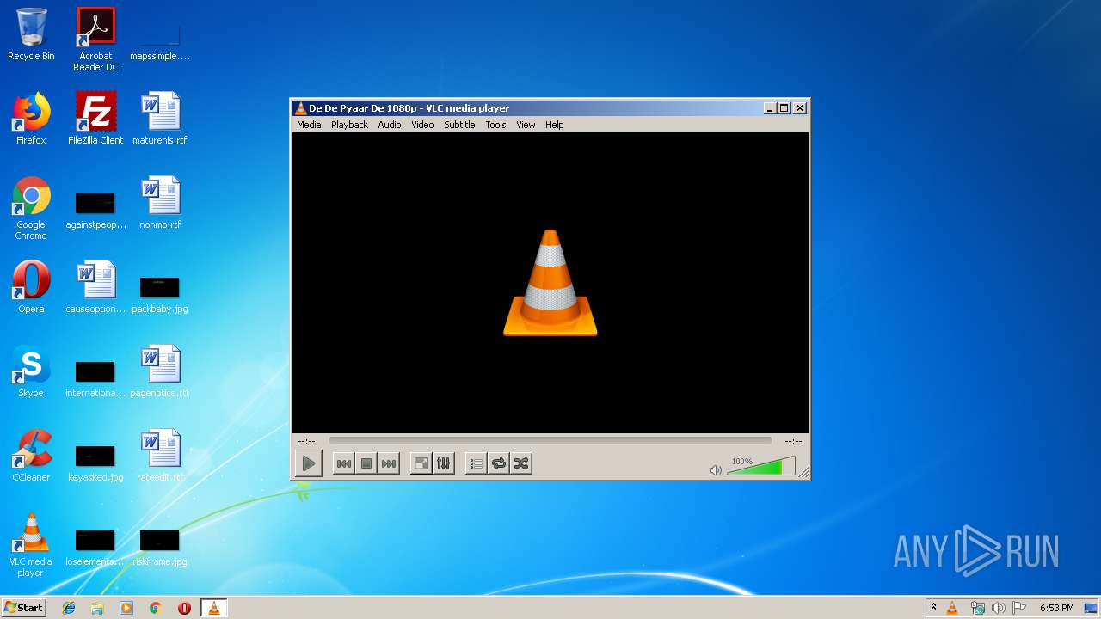Open the Windows Start menu

[x=23, y=608]
